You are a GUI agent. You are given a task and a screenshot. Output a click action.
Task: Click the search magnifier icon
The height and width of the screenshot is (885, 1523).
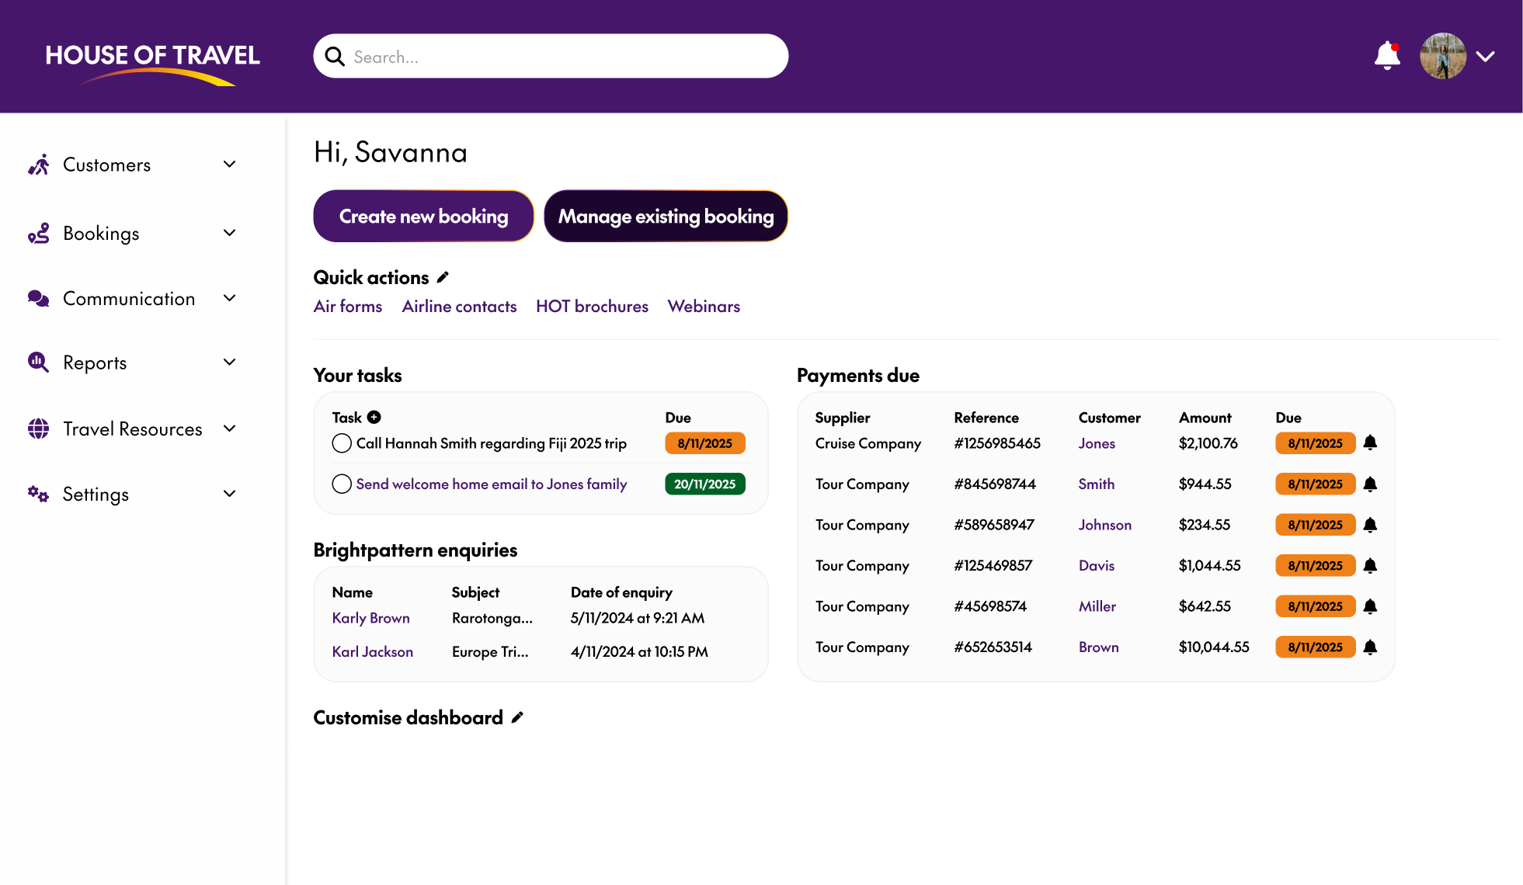[335, 56]
